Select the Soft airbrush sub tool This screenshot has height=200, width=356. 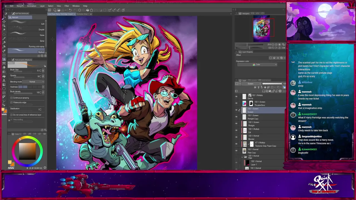(x=26, y=23)
